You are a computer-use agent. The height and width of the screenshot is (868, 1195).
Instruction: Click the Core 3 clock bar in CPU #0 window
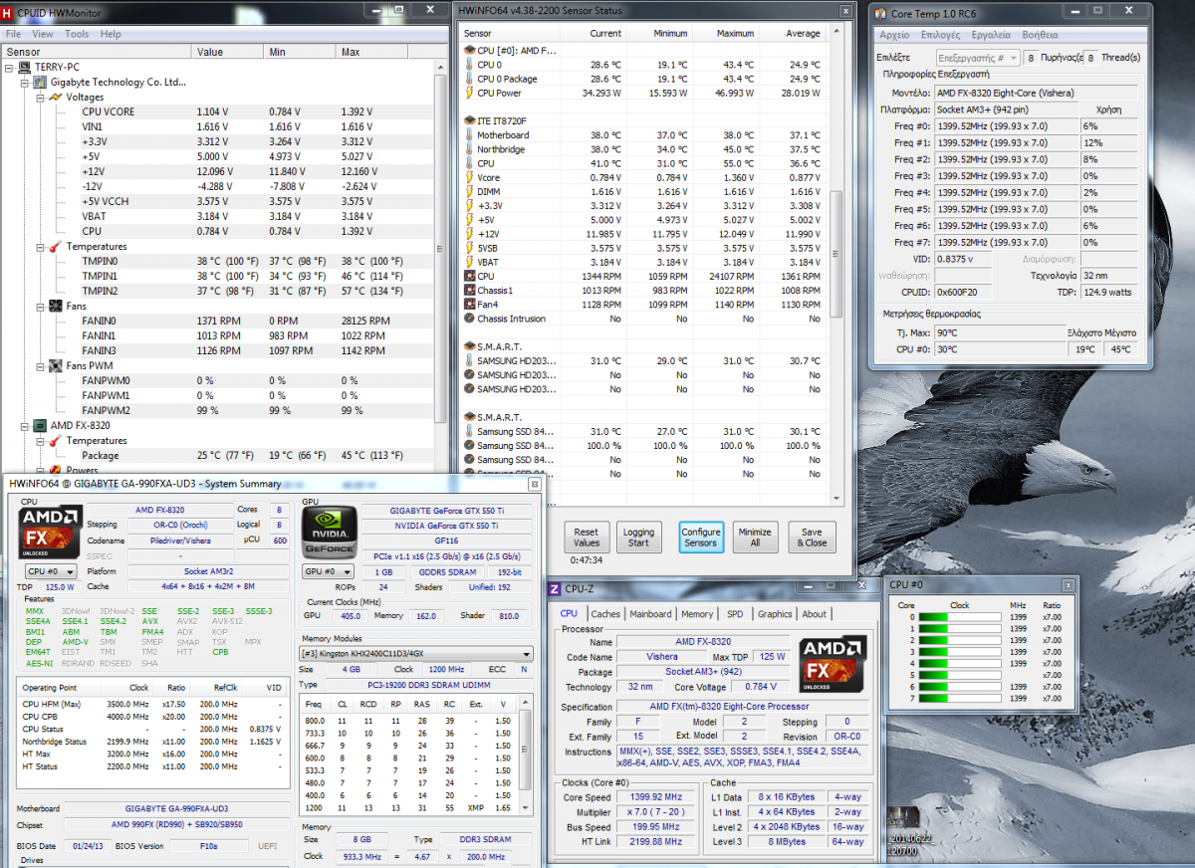[959, 653]
